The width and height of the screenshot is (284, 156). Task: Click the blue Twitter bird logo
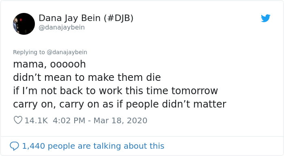(265, 18)
